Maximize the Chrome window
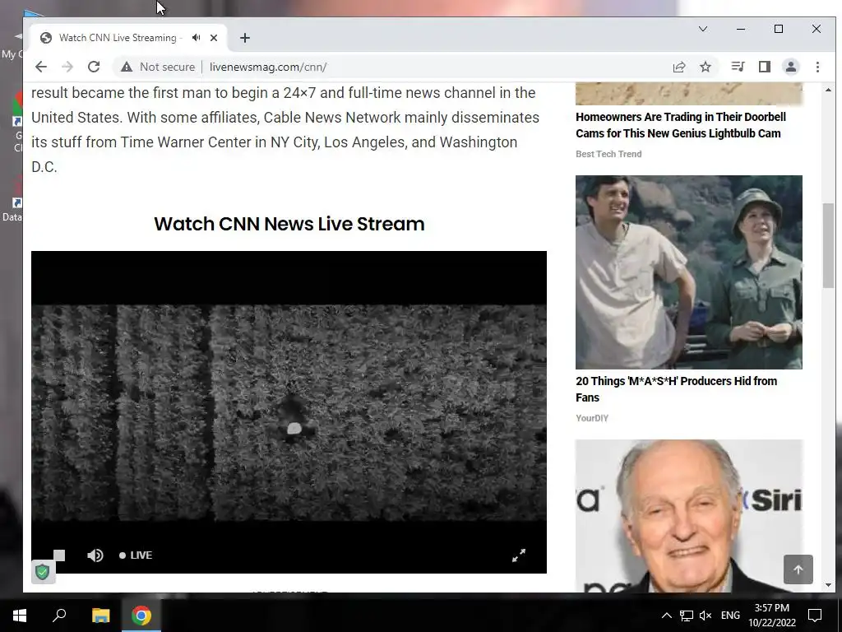The width and height of the screenshot is (842, 632). [x=779, y=29]
